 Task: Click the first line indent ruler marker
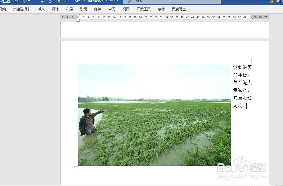pos(78,15)
